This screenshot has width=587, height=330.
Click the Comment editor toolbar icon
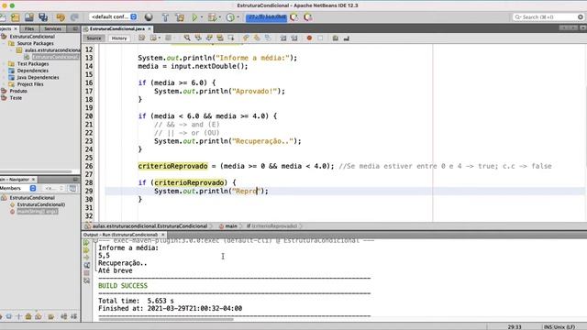[x=336, y=38]
